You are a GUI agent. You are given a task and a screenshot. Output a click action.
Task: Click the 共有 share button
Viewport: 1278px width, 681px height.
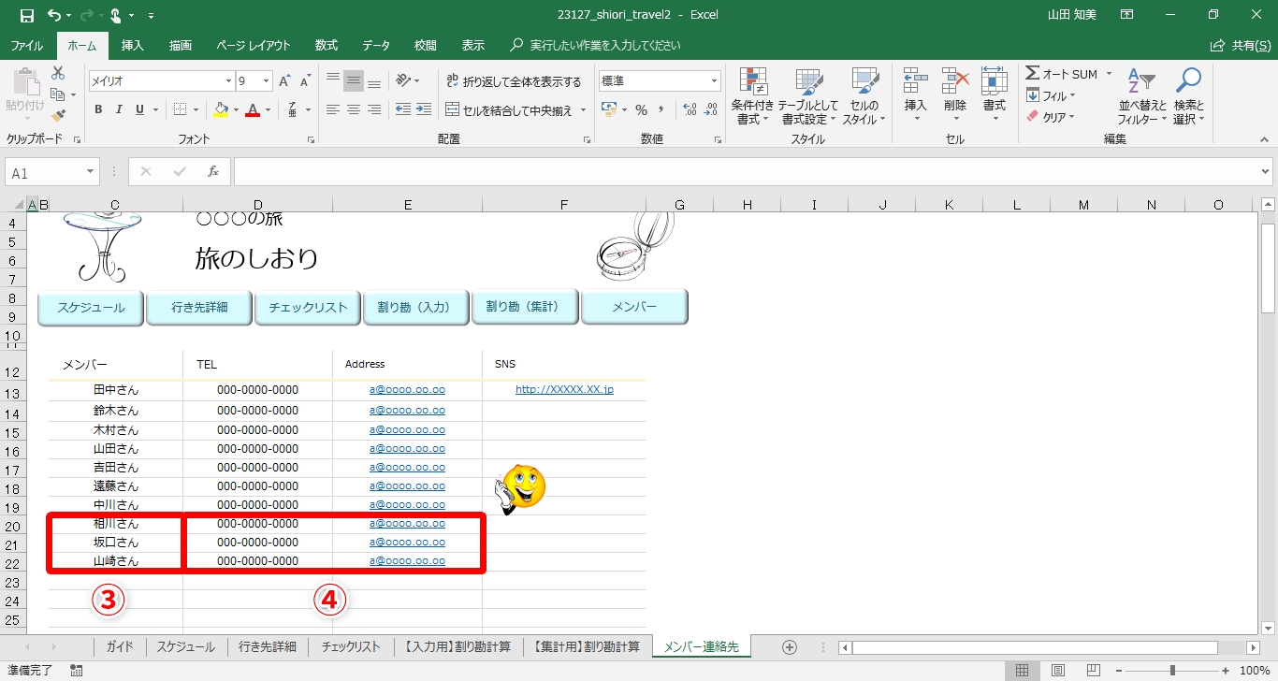1241,45
